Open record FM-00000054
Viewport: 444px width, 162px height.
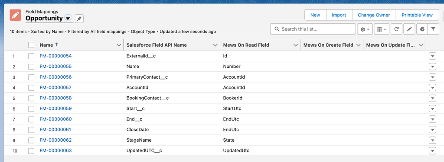coord(56,56)
